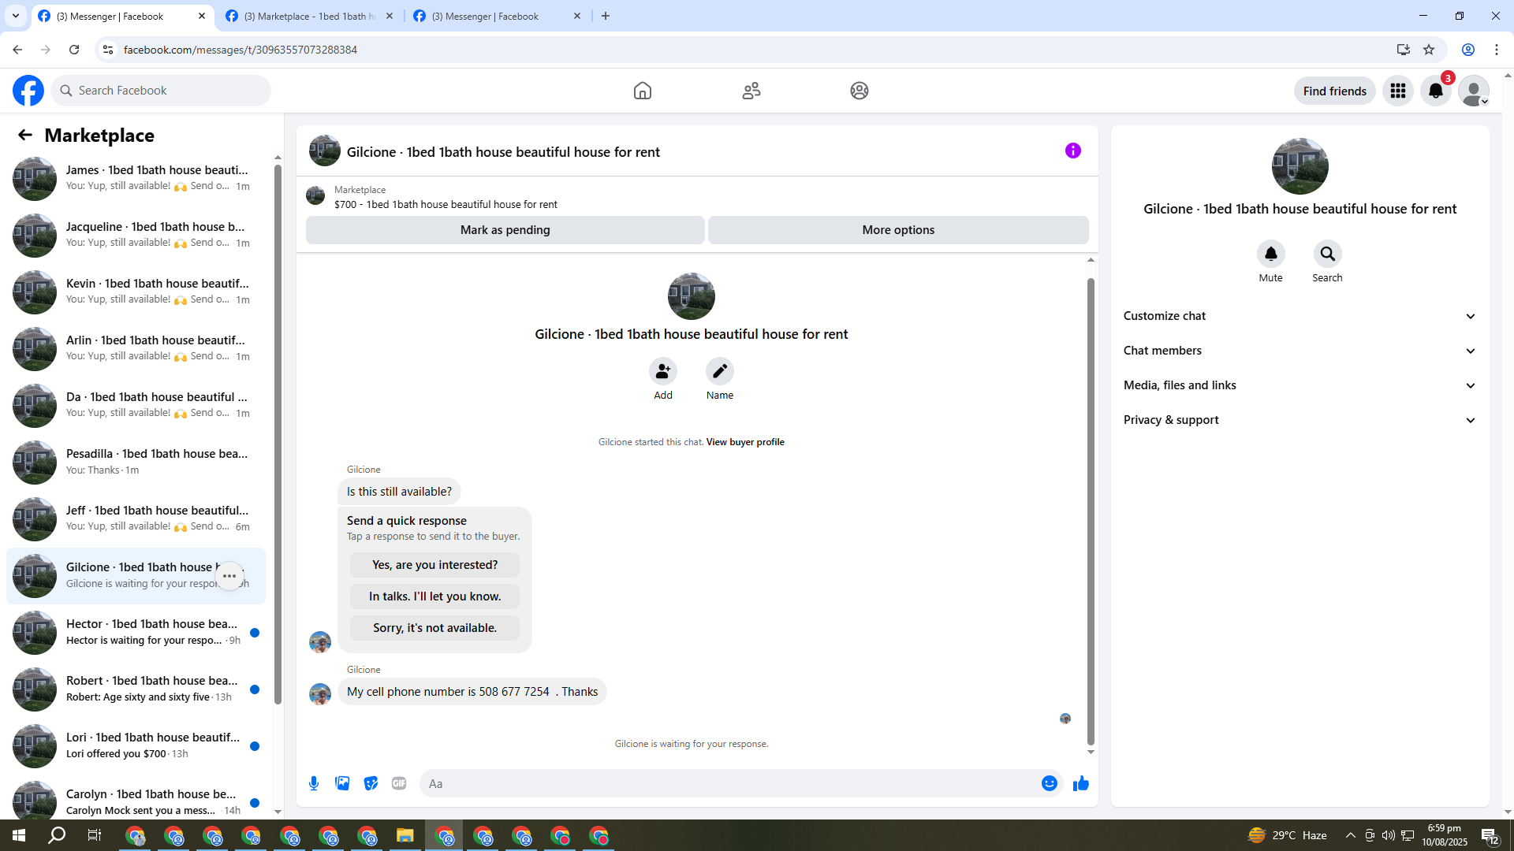
Task: Toggle conversation information panel purple icon
Action: pyautogui.click(x=1072, y=151)
